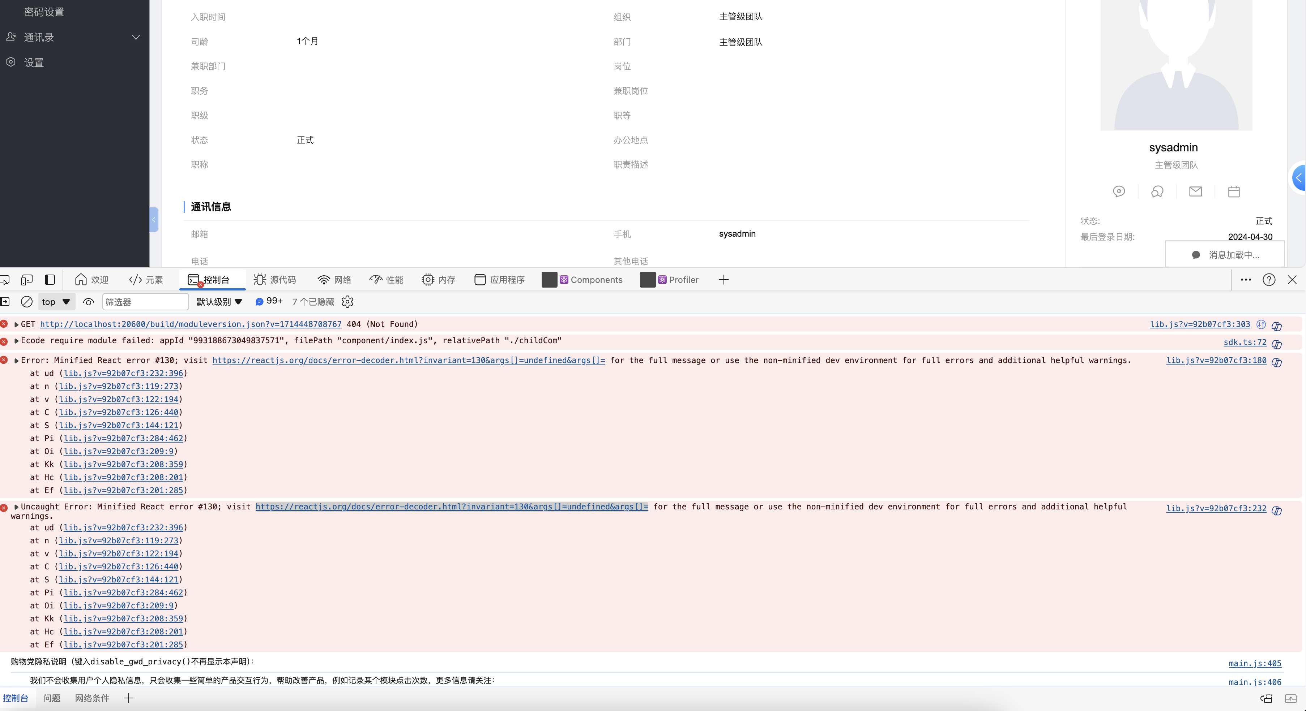Open the Welcome (欢迎) DevTools tab
1306x711 pixels.
click(x=92, y=280)
